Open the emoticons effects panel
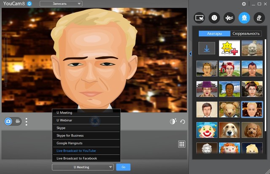This screenshot has width=270, height=174. (215, 18)
